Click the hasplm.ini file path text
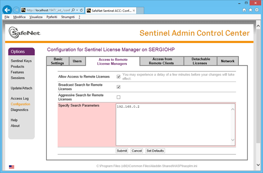The width and height of the screenshot is (263, 173). (147, 166)
